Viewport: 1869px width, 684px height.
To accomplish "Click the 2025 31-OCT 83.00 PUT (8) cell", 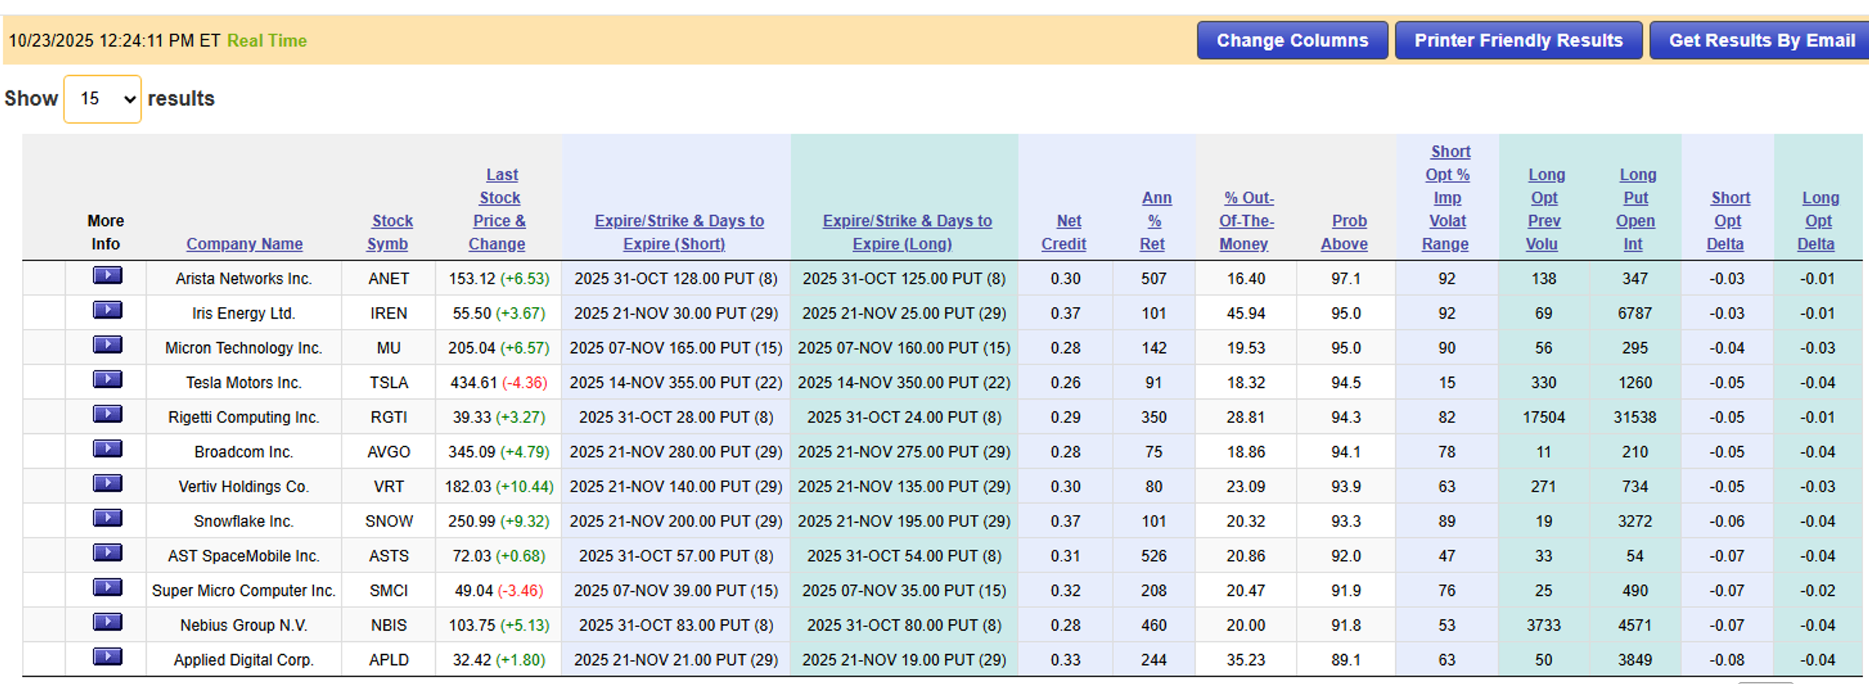I will click(676, 625).
